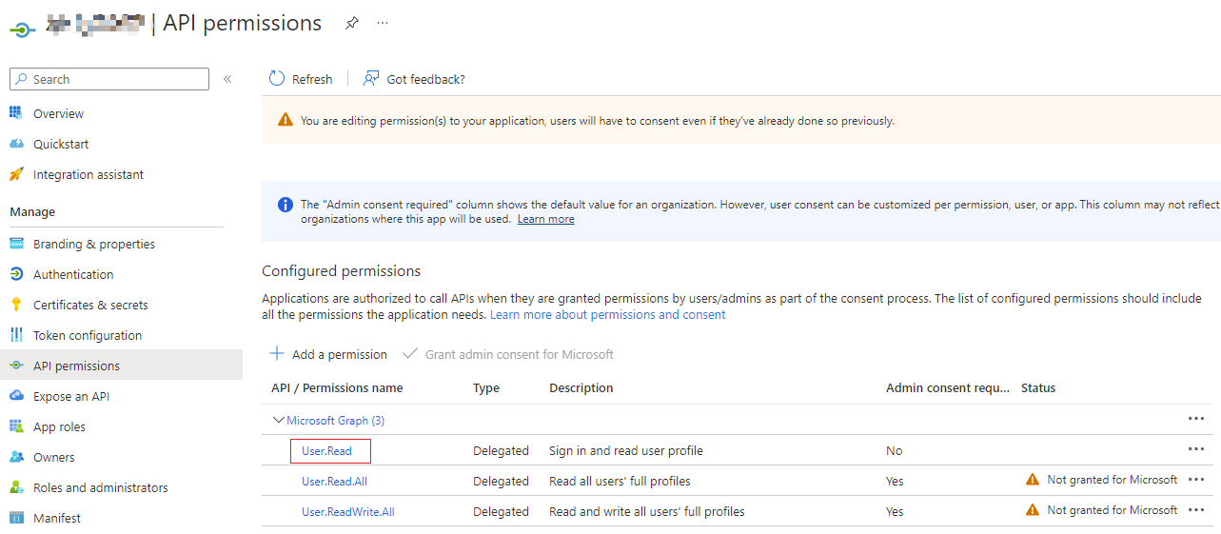Open the Microsoft Graph (3) link
This screenshot has height=534, width=1221.
click(335, 420)
